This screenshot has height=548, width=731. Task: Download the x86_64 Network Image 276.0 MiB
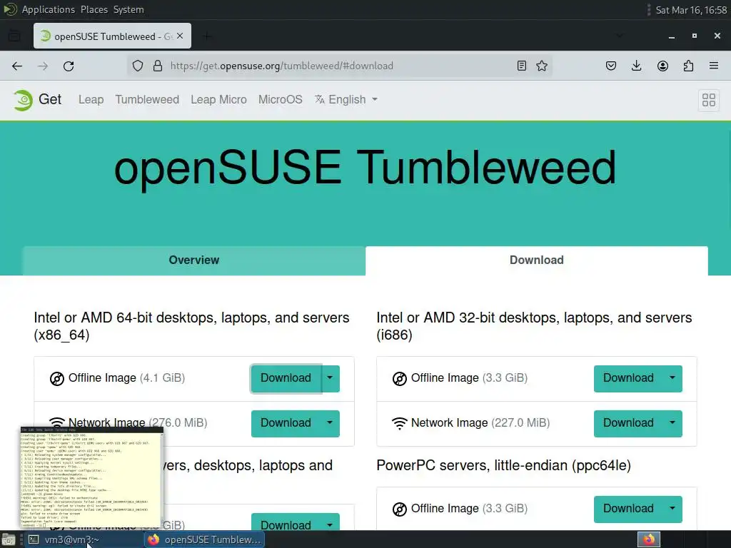click(x=286, y=423)
